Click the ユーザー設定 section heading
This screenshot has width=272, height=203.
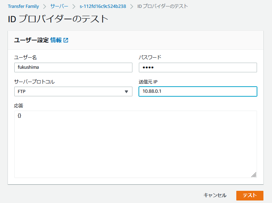click(x=31, y=40)
